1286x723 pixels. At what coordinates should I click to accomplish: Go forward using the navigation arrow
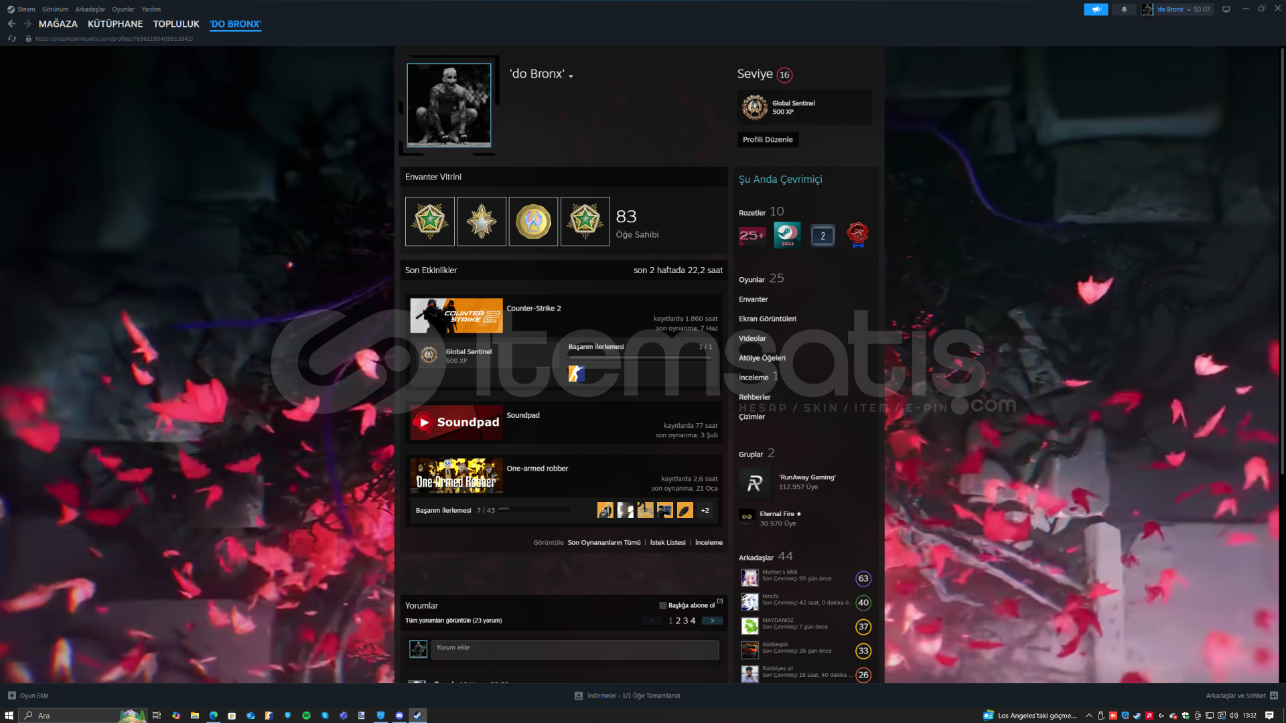27,23
